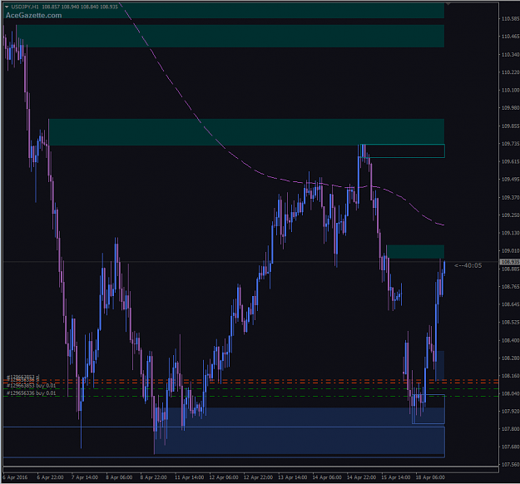This screenshot has height=484, width=520.
Task: Click the 107.560 price scale label
Action: [x=510, y=465]
